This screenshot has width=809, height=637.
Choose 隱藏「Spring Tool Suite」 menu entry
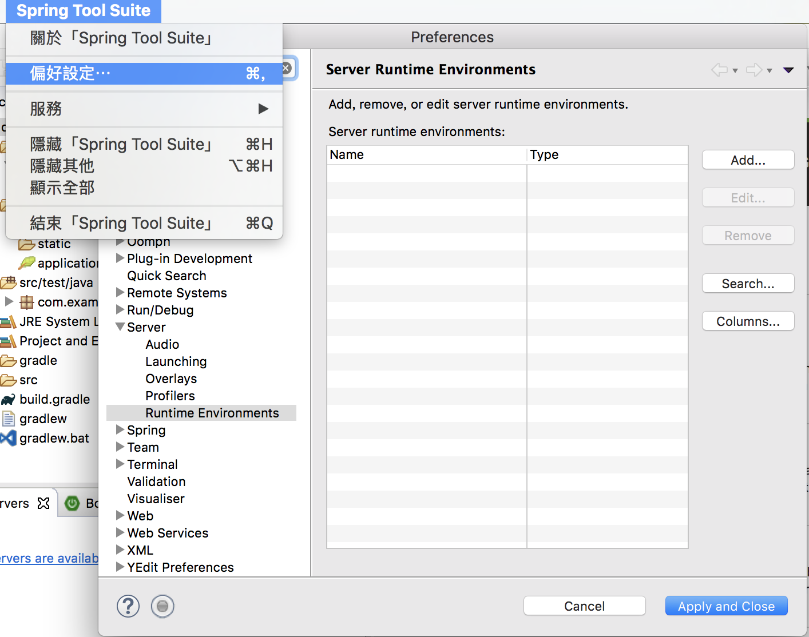tap(144, 144)
